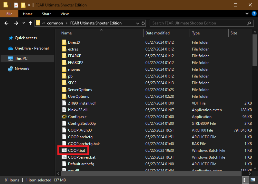Click the Config.exe eye application icon
The image size is (258, 184).
[x=64, y=117]
